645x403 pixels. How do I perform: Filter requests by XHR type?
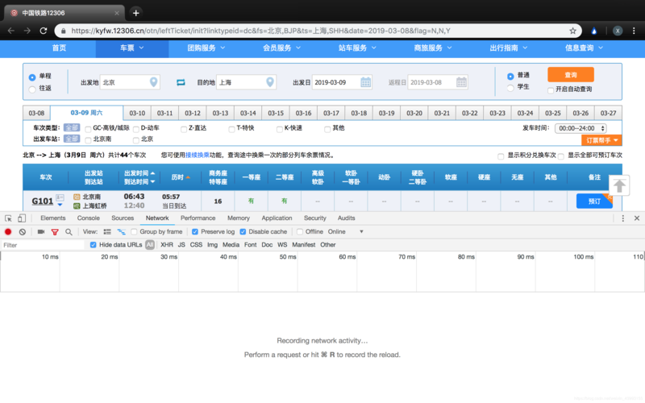pyautogui.click(x=167, y=245)
